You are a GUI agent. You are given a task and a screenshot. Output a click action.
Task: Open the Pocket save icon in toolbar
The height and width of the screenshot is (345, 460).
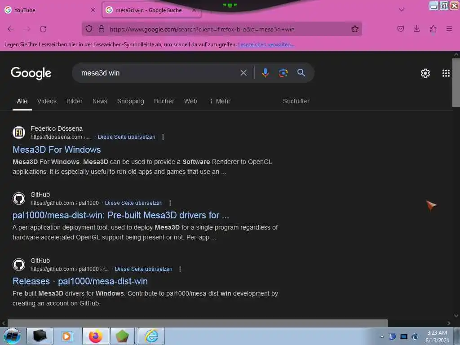400,29
